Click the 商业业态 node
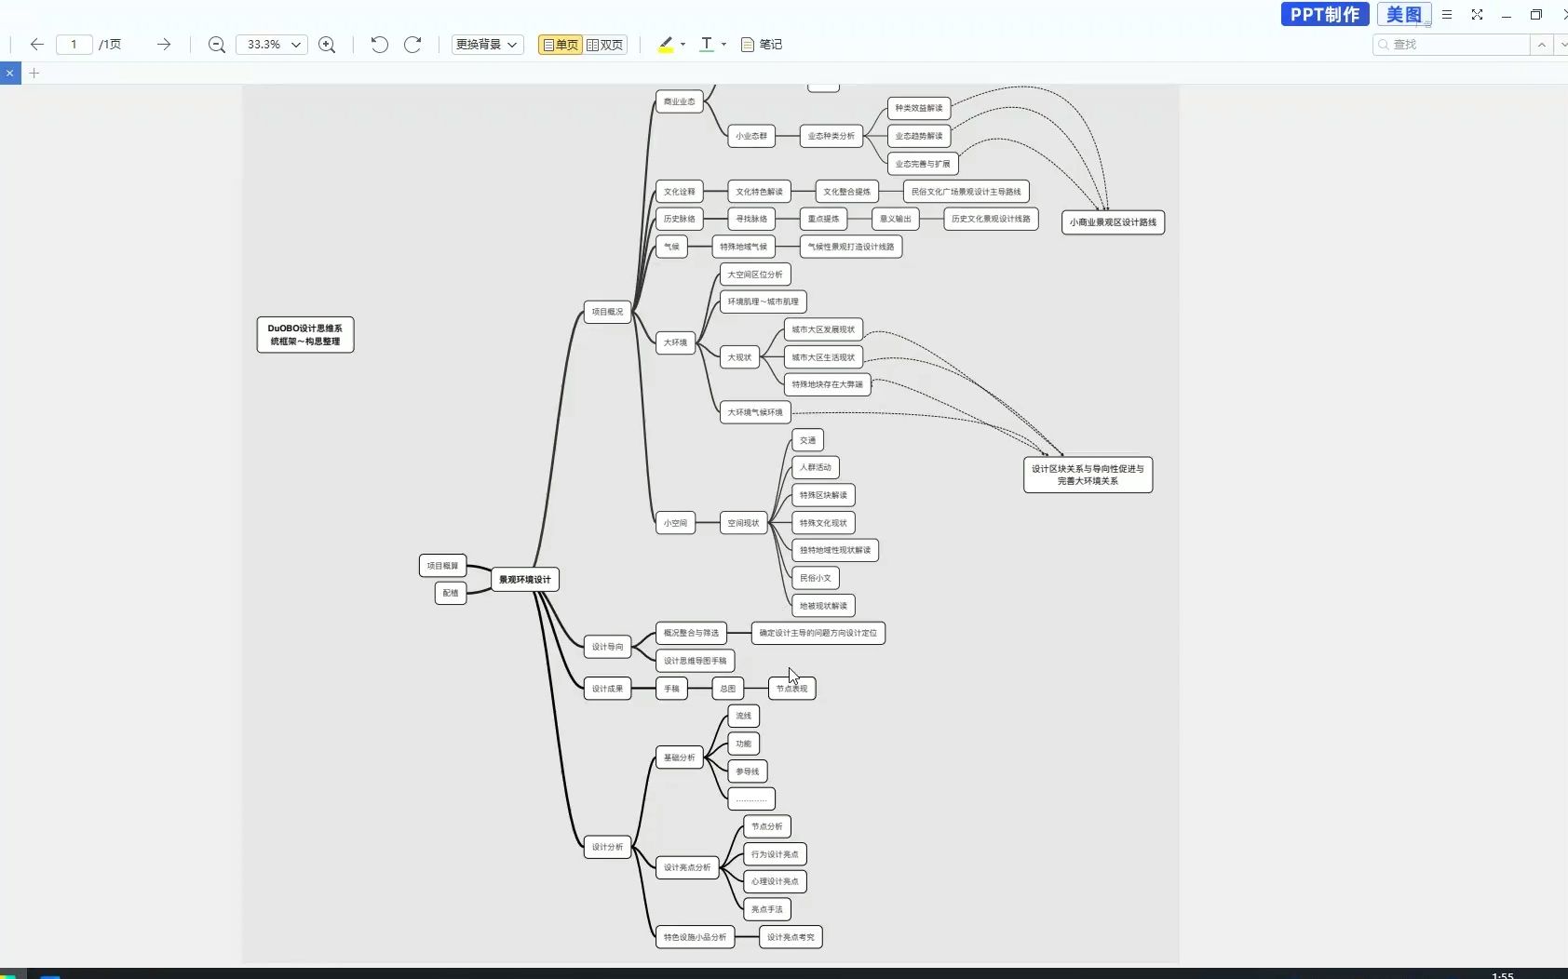 coord(680,101)
